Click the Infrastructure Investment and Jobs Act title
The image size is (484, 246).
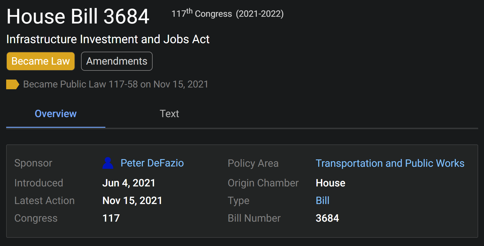coord(108,39)
